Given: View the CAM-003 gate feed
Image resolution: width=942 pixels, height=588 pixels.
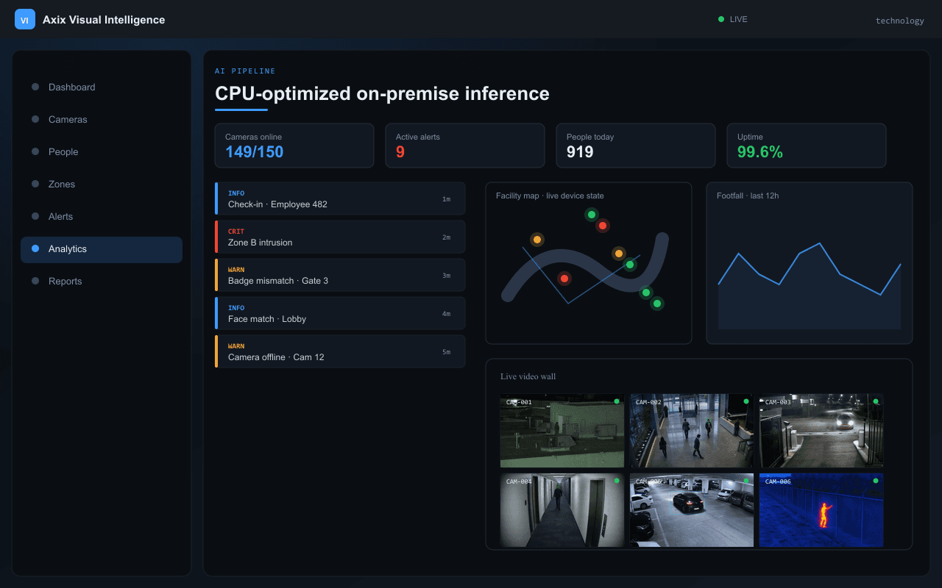Looking at the screenshot, I should click(x=821, y=431).
